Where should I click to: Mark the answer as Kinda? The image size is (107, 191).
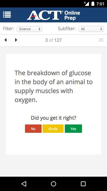[x=53, y=129]
